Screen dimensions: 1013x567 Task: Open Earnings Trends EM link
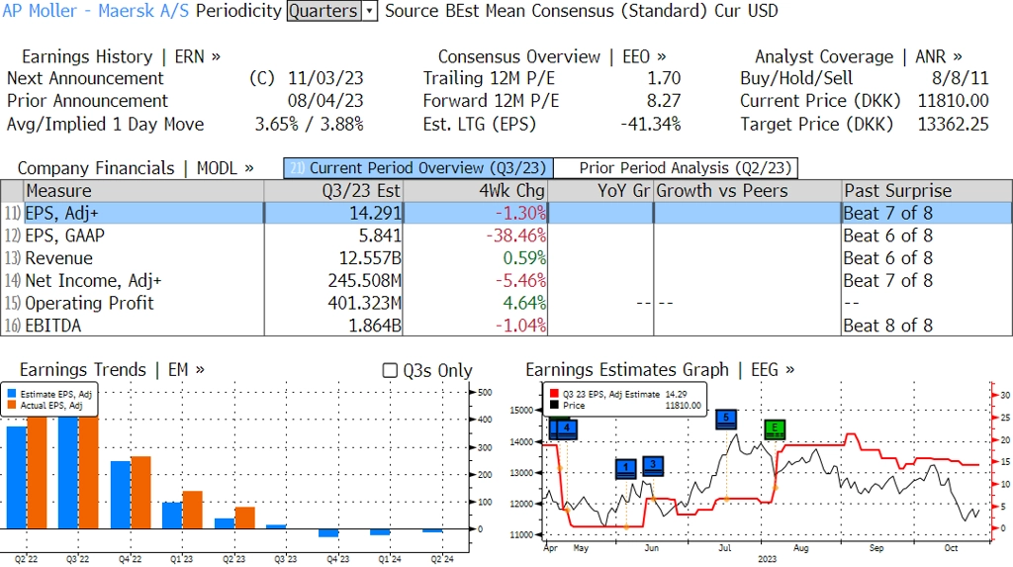(112, 370)
